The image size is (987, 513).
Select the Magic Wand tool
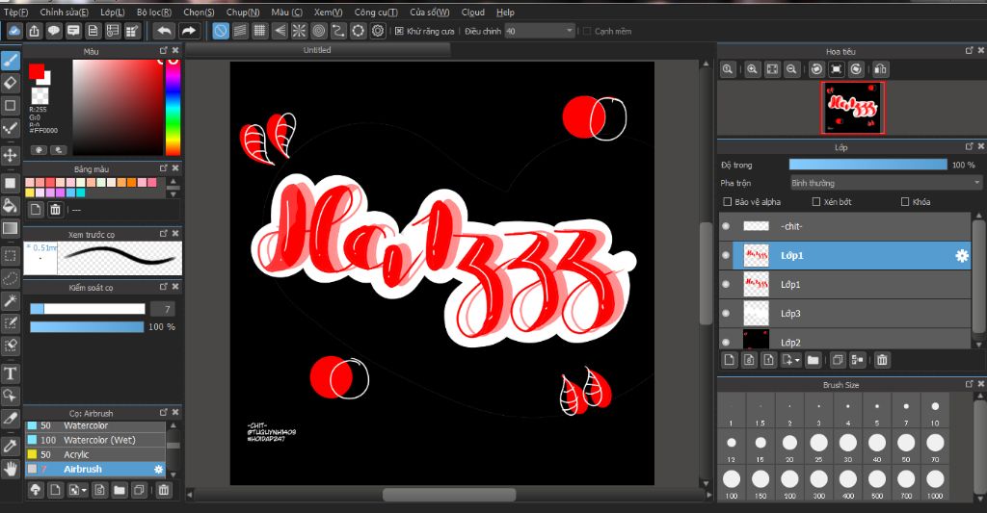[x=10, y=301]
